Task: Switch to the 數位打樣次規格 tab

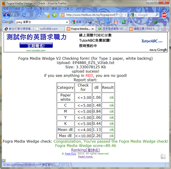Action: [x=18, y=29]
